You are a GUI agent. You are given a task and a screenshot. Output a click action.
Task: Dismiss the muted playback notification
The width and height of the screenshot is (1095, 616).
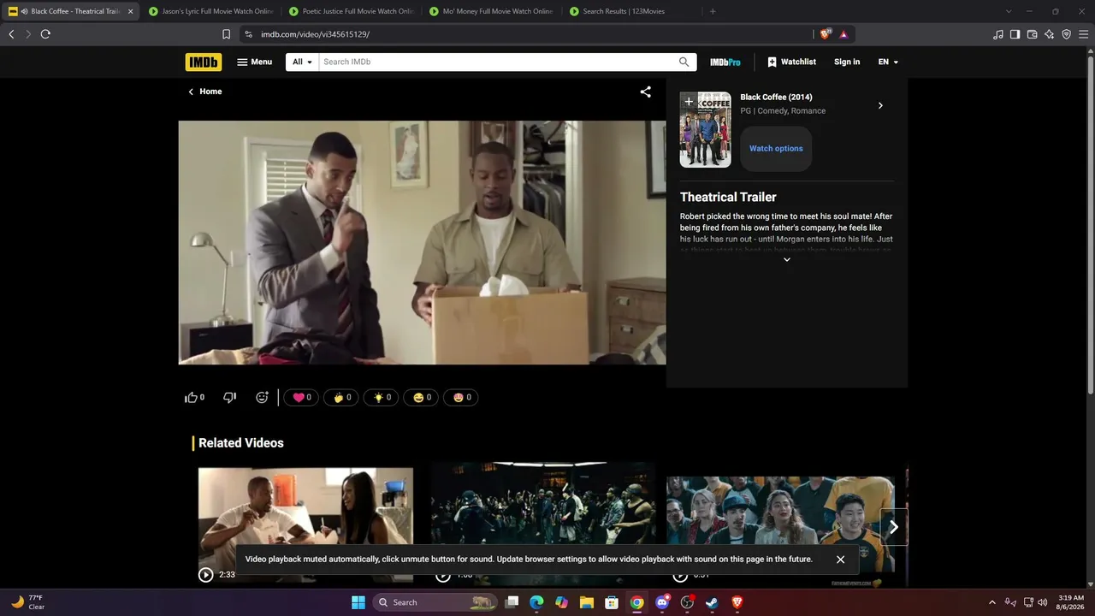pos(840,560)
